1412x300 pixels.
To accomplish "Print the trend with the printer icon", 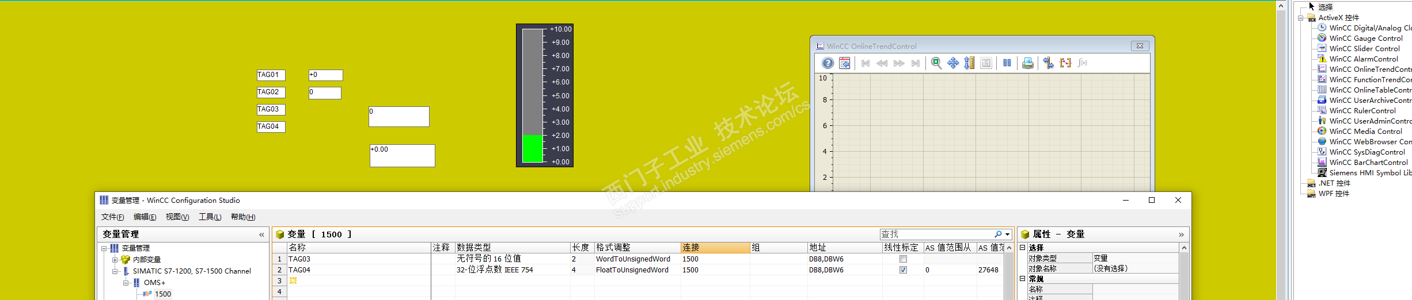I will pyautogui.click(x=1028, y=63).
